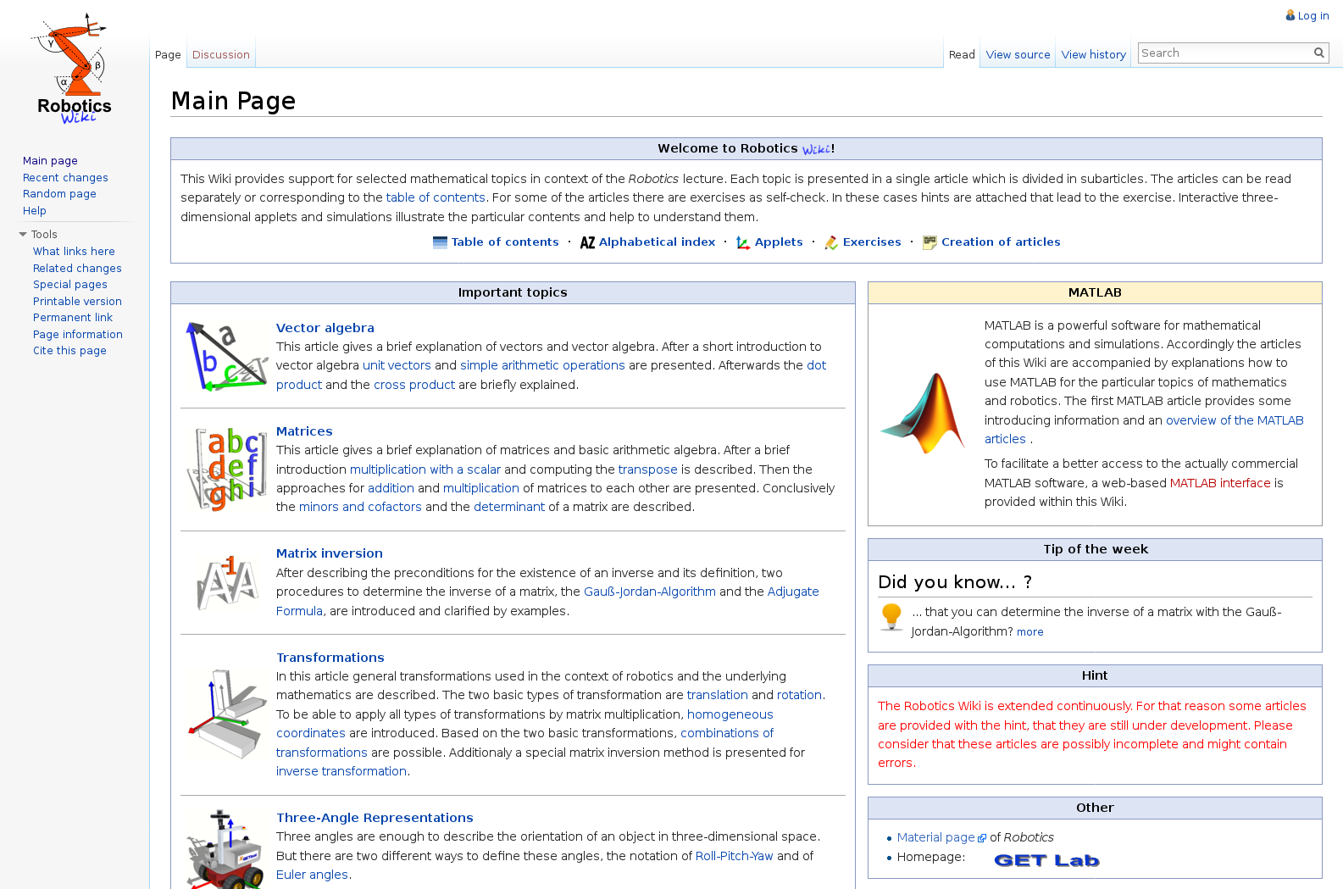Select the Read tab
This screenshot has width=1343, height=889.
(x=962, y=55)
